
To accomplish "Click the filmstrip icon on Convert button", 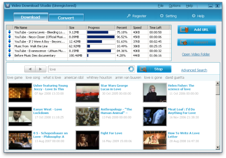I will [x=184, y=42].
